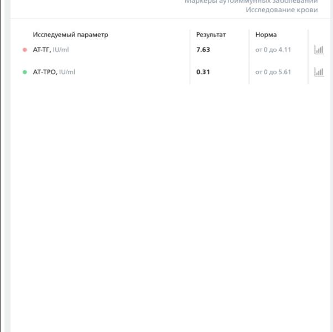Click the IU/ml unit in АТ-ТГ row
This screenshot has height=332, width=333.
pyautogui.click(x=61, y=50)
